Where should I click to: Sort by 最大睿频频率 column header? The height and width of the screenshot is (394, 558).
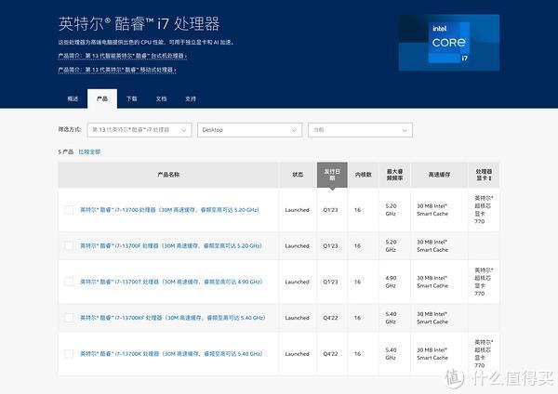(394, 175)
